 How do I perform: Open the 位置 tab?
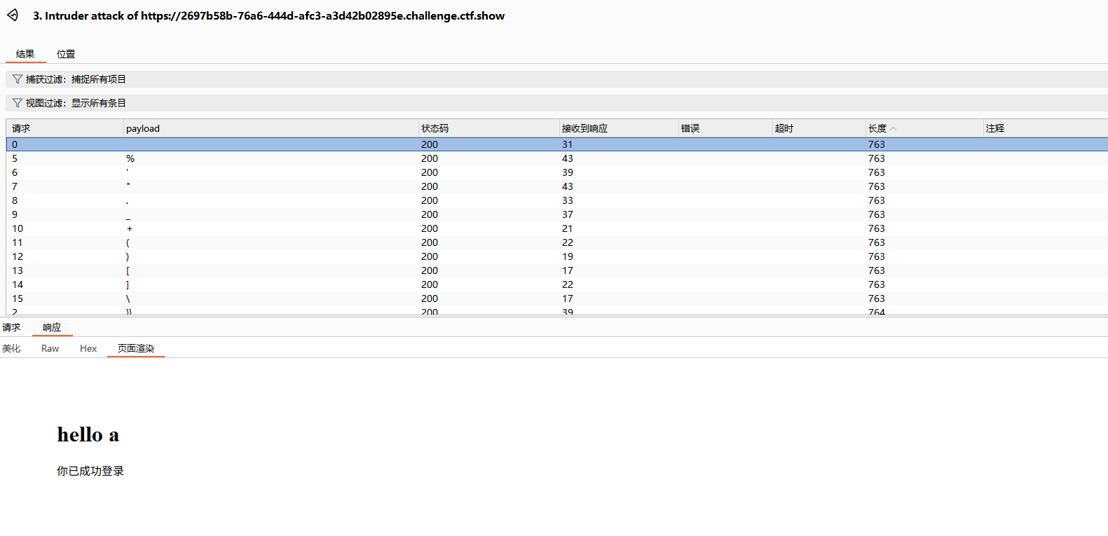point(66,54)
